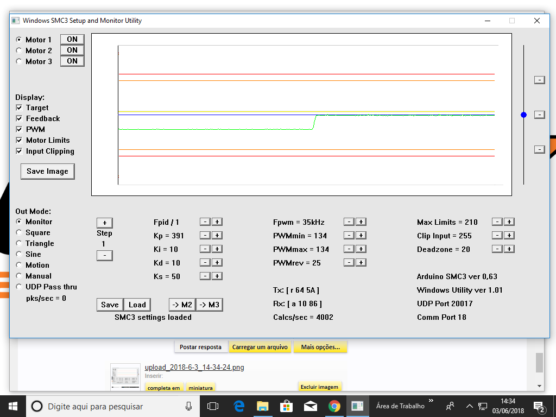The width and height of the screenshot is (556, 417).
Task: Open the Mail app taskbar icon
Action: (311, 406)
